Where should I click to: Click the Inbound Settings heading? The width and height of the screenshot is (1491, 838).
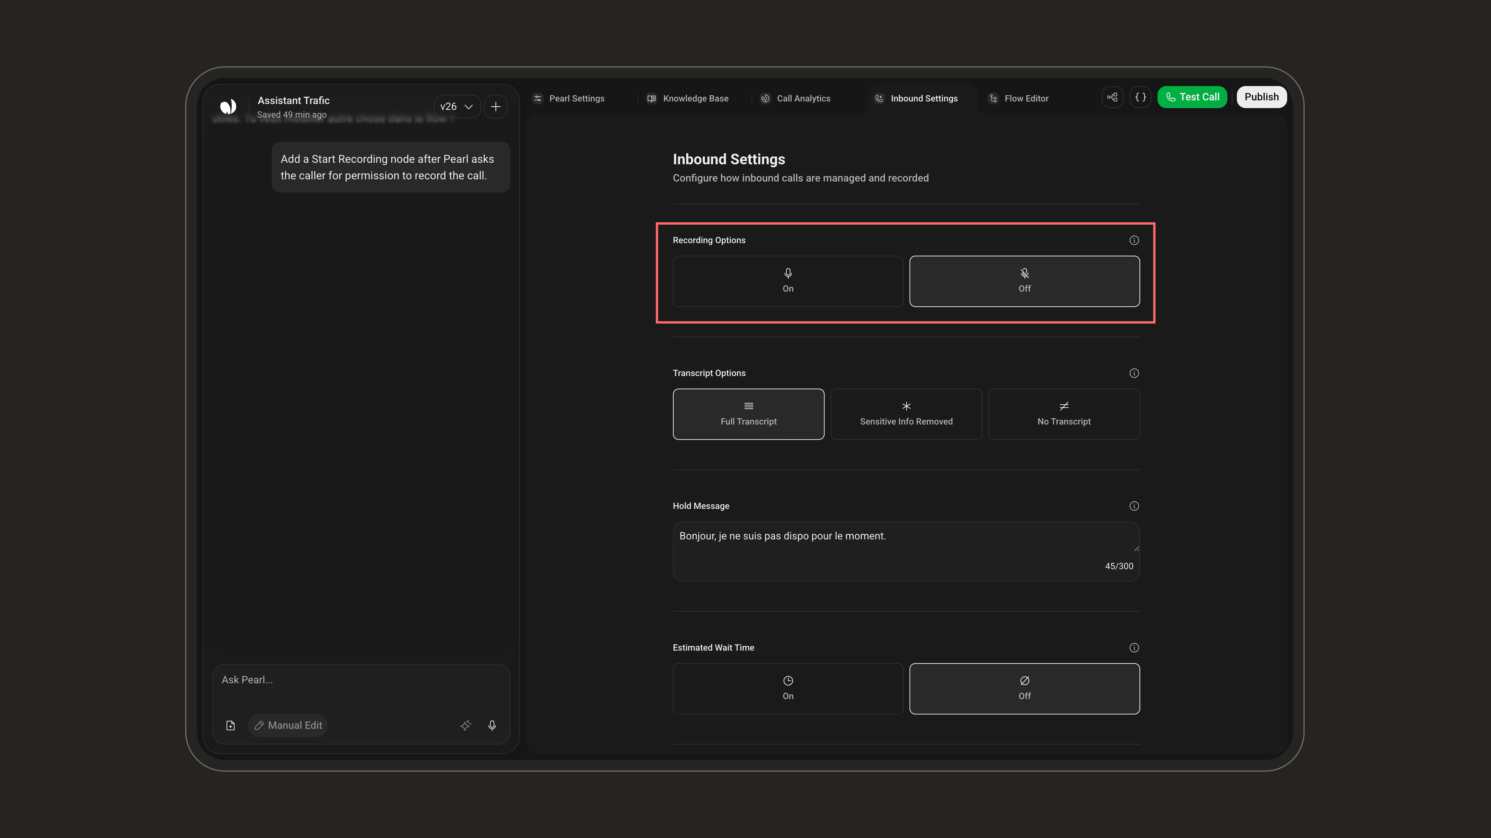729,159
